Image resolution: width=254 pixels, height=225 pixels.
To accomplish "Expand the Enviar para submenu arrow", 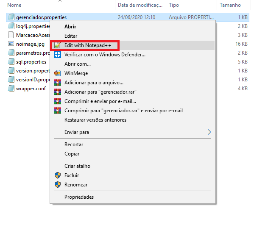I will tap(209, 132).
